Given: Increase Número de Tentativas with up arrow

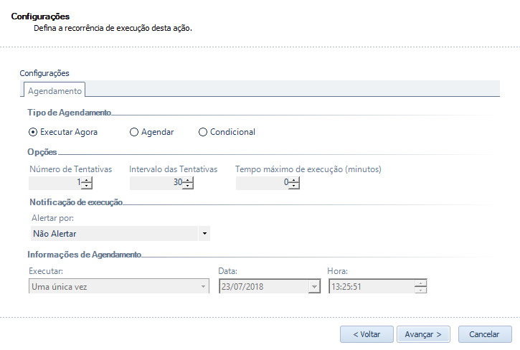Looking at the screenshot, I should [x=87, y=179].
